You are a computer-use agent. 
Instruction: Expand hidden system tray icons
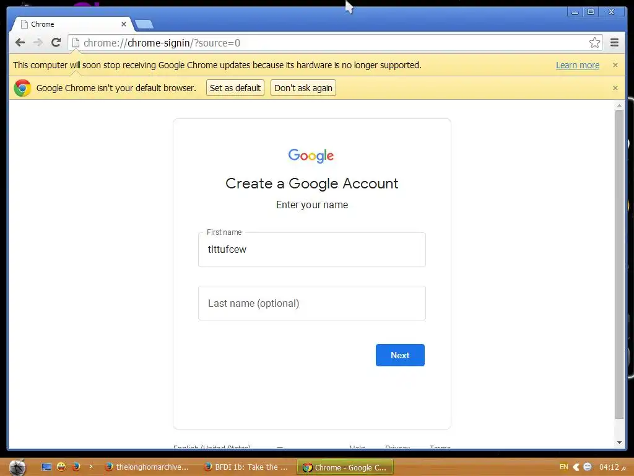pyautogui.click(x=576, y=467)
